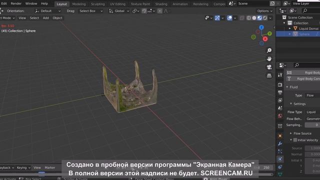The width and height of the screenshot is (320, 180).
Task: Open Flow Behavior Geometry dropdown
Action: coord(312,119)
